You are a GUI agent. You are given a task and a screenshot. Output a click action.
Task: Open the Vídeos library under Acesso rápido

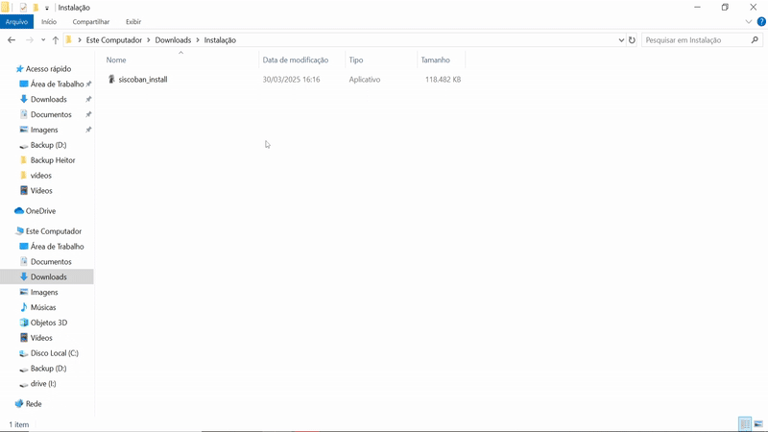pyautogui.click(x=41, y=190)
